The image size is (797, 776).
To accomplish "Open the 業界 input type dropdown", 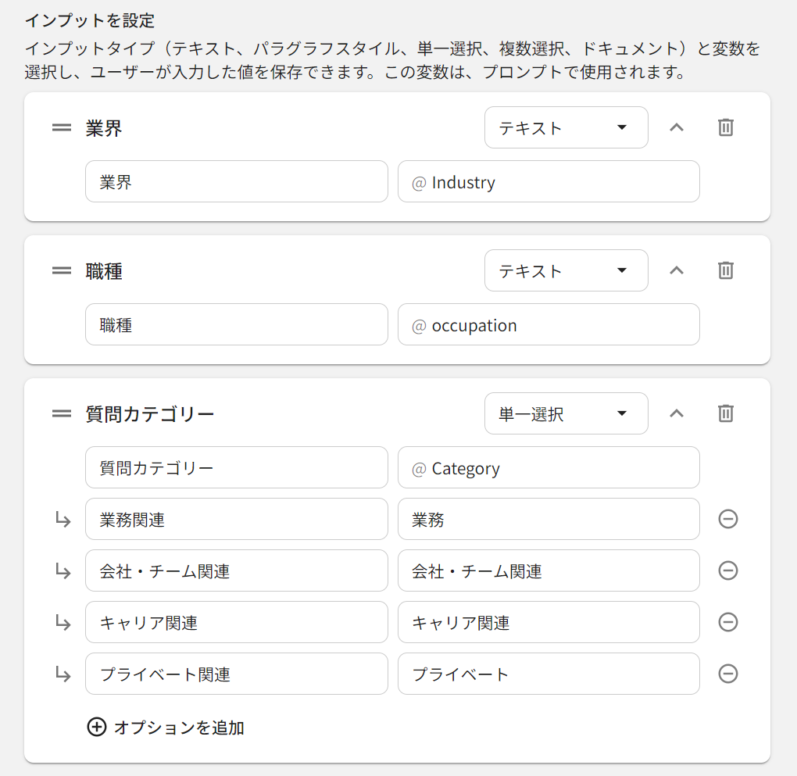I will 566,127.
